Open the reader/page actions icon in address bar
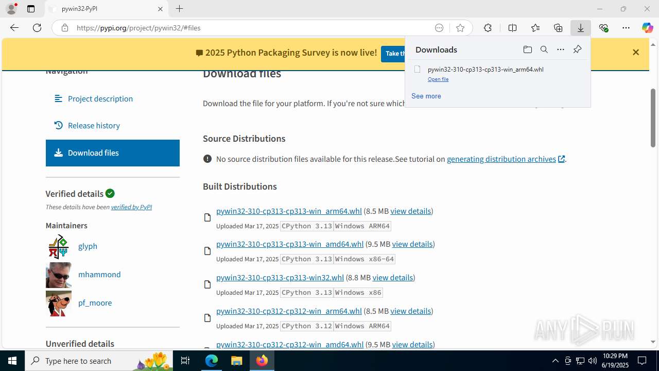659x371 pixels. pos(439,28)
